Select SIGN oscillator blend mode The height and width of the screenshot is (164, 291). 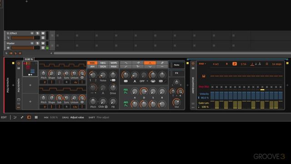[103, 67]
